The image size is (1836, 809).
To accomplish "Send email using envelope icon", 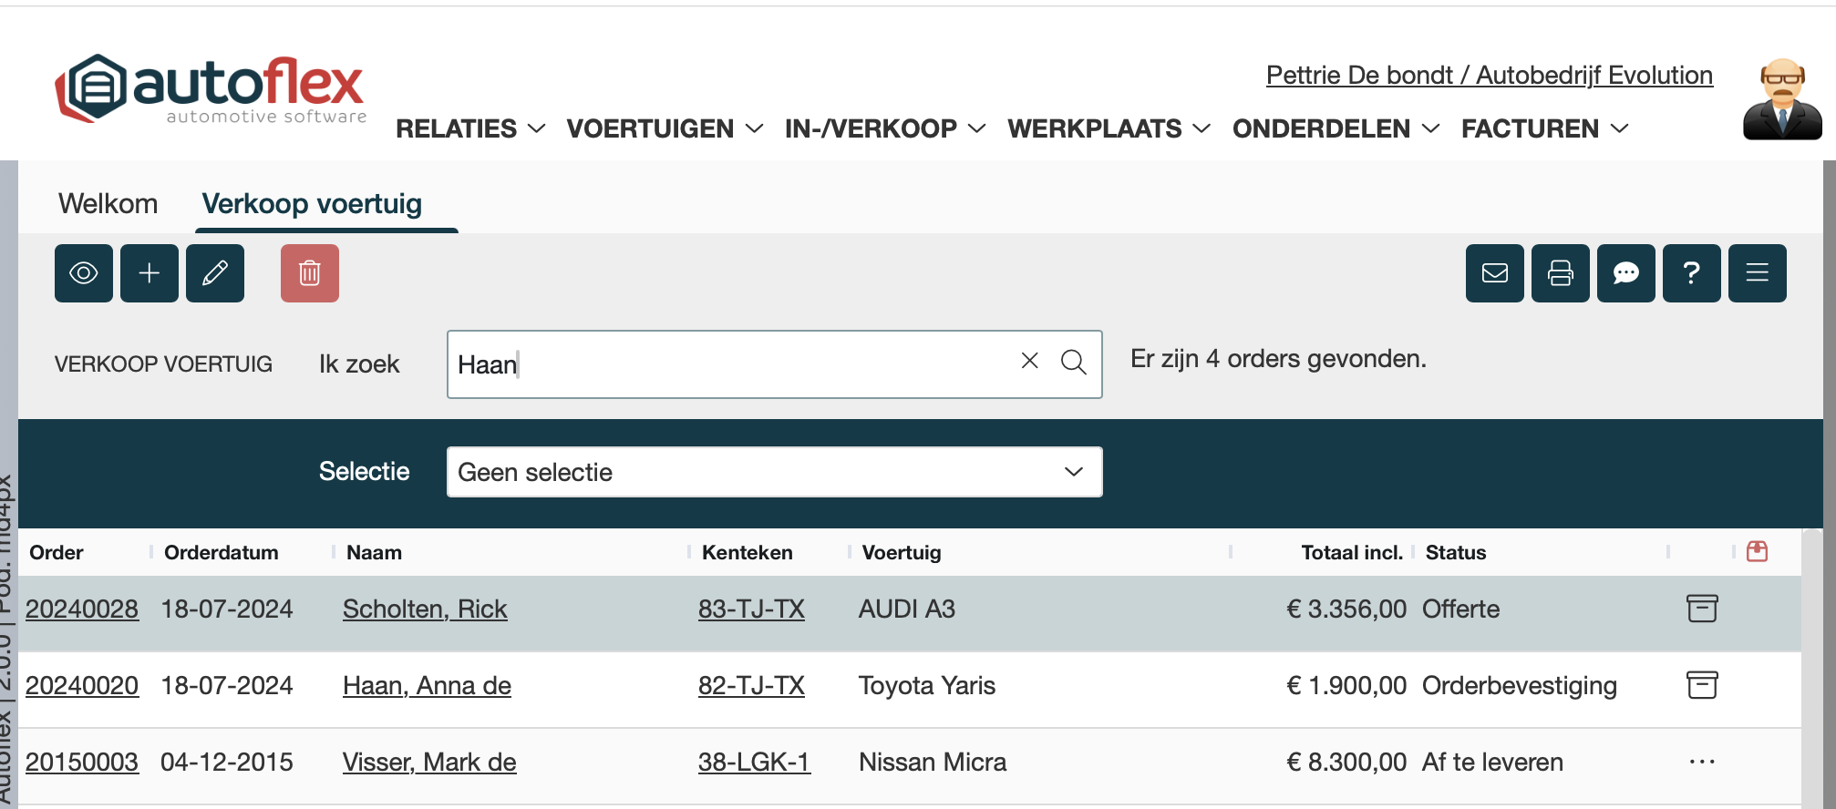I will [1495, 273].
